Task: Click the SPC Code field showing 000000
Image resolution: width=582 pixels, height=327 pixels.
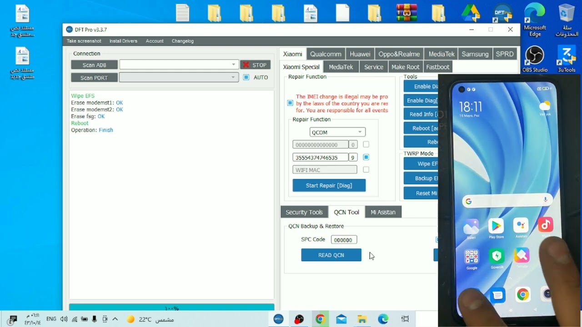Action: pos(344,240)
